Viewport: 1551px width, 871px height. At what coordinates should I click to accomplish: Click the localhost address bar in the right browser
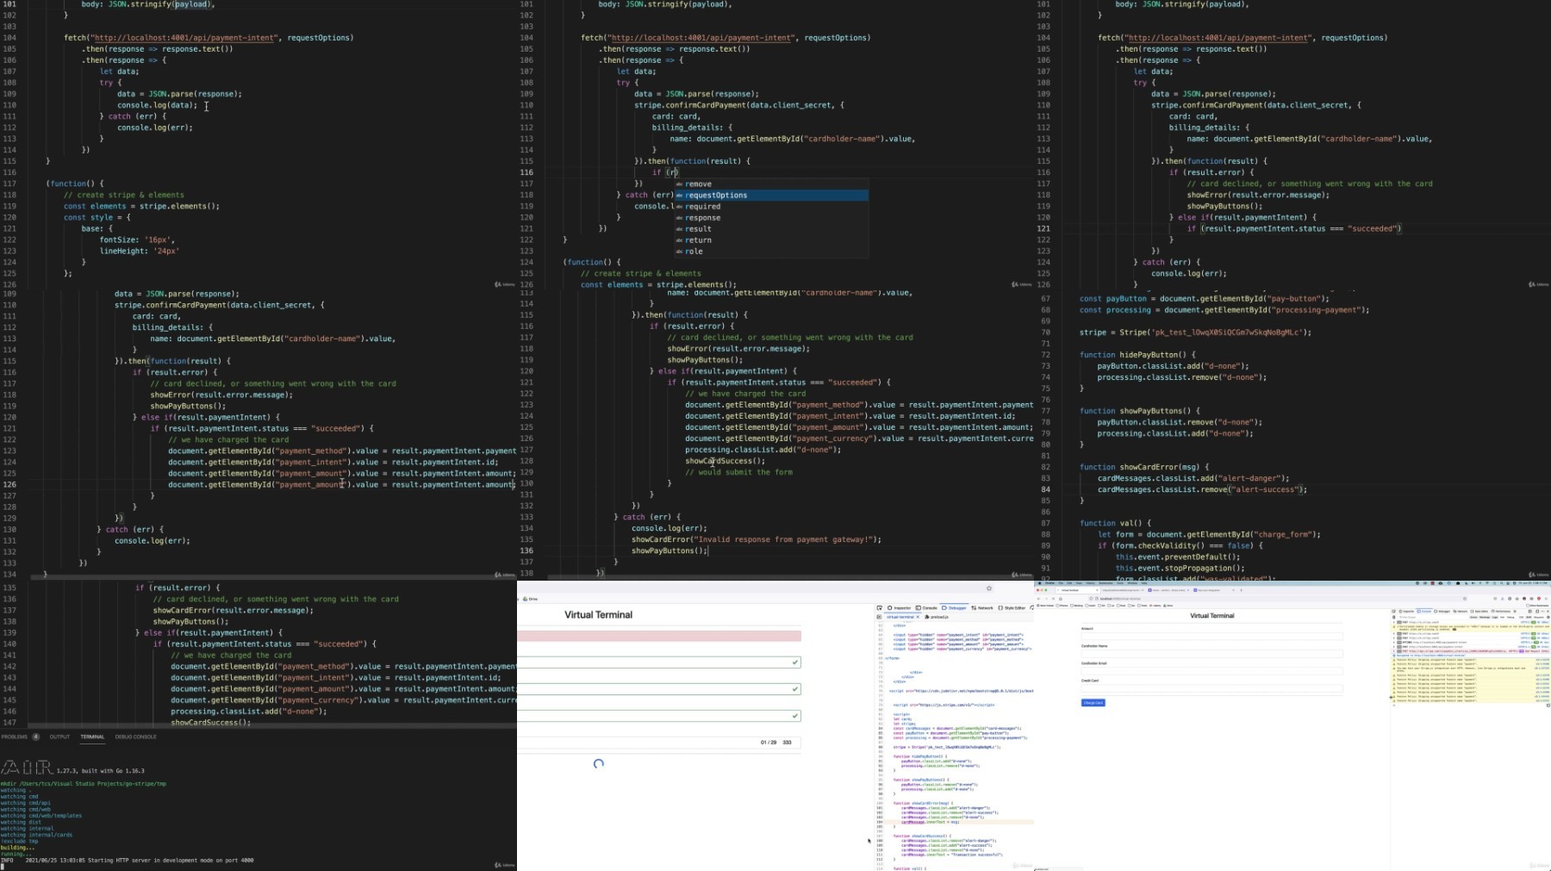click(x=1278, y=599)
